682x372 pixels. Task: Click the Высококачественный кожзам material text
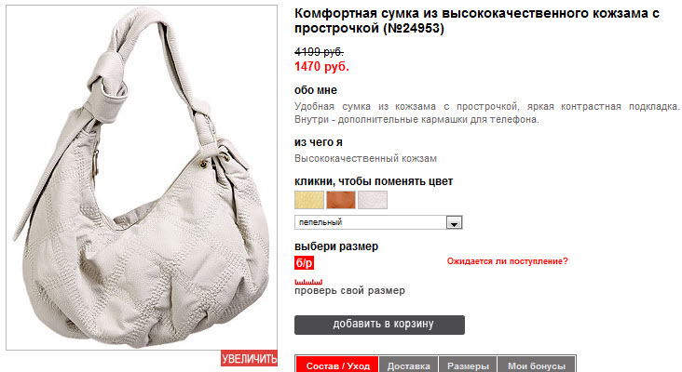pyautogui.click(x=365, y=158)
